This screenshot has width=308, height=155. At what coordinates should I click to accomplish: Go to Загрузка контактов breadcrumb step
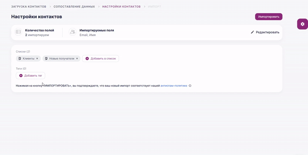29,6
